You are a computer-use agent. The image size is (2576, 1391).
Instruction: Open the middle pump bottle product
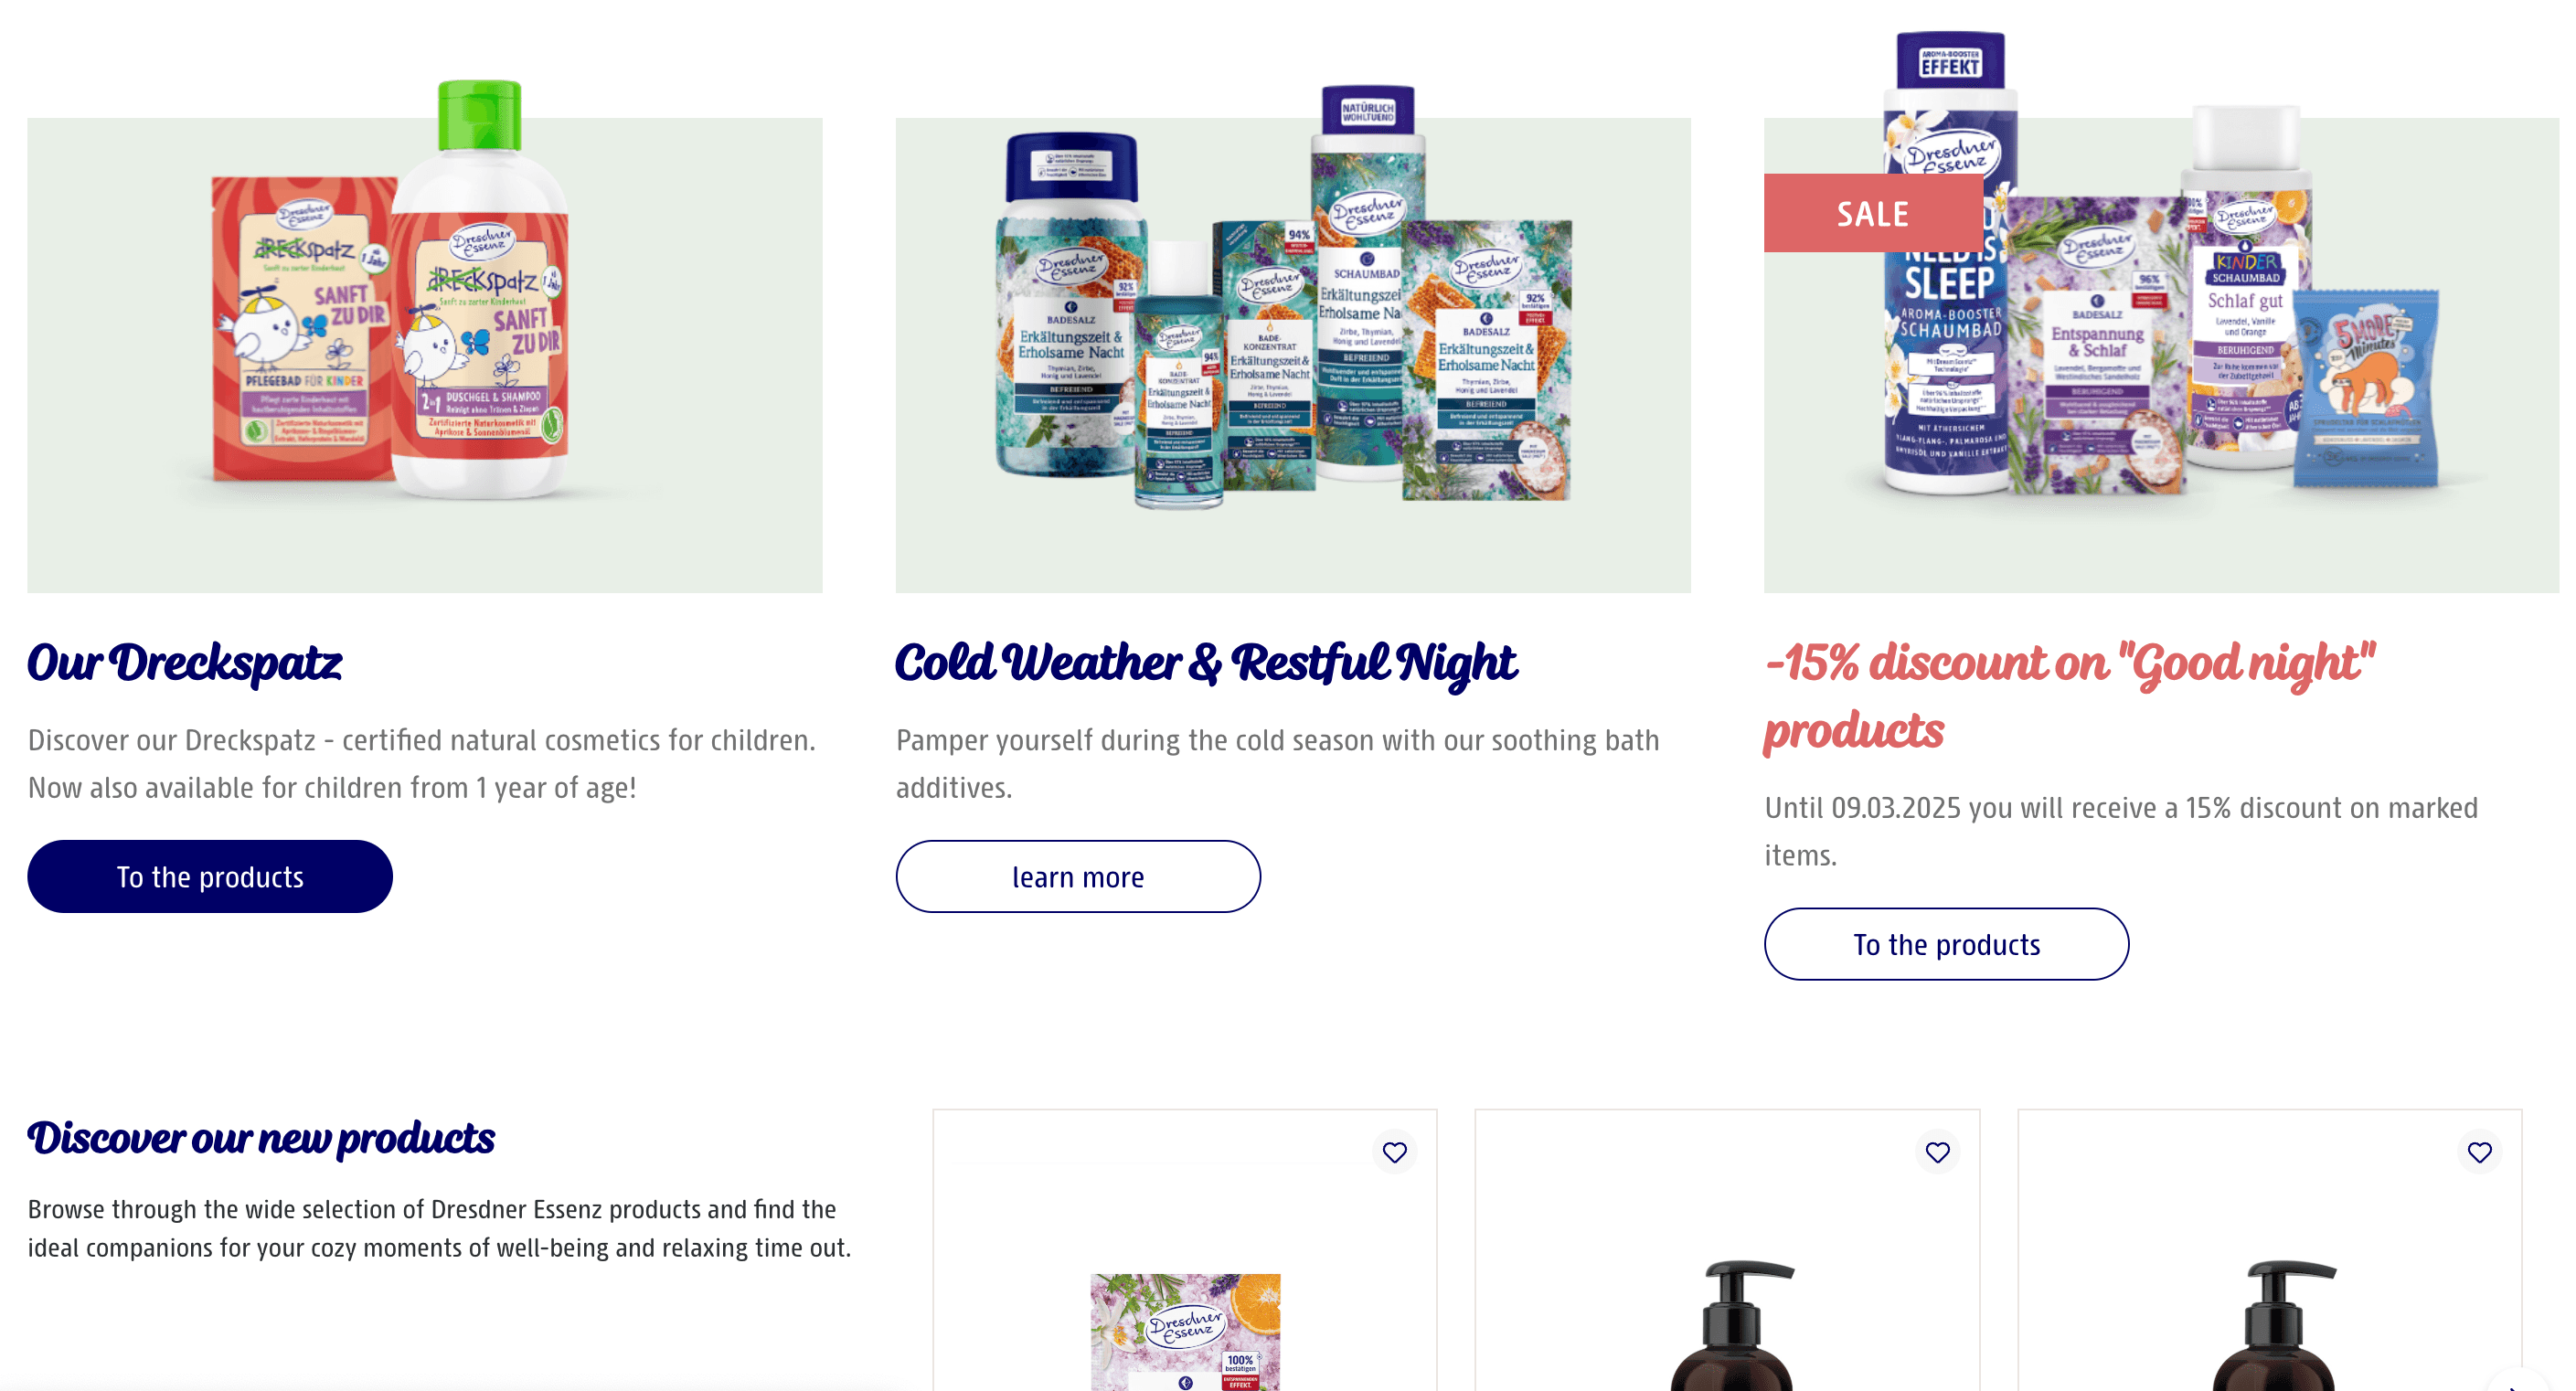(x=1733, y=1325)
